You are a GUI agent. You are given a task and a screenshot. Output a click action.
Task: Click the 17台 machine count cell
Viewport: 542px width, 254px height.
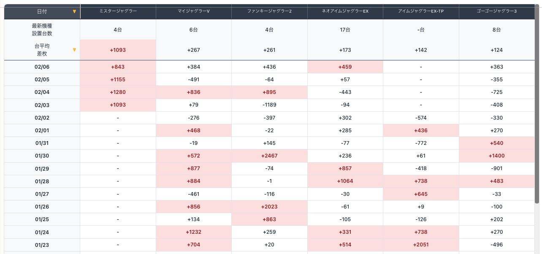pyautogui.click(x=345, y=30)
